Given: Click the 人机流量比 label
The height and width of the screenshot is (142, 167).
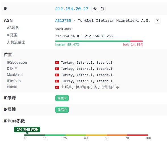Looking at the screenshot, I should [16, 42].
